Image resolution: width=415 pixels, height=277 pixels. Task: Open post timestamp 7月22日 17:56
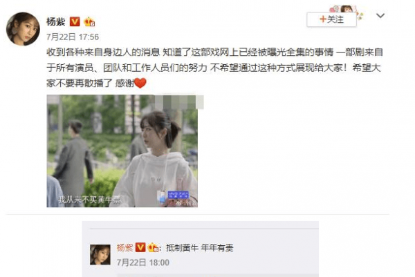tap(73, 37)
